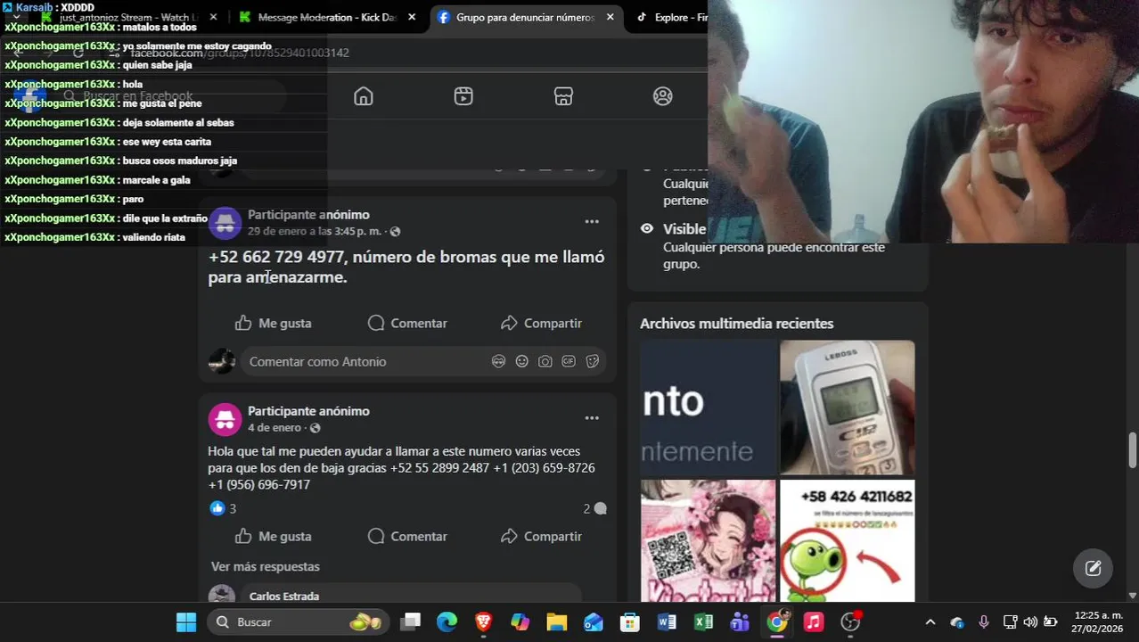Click the Visible eye icon in group info
Screen dimensions: 1139x642
(647, 228)
